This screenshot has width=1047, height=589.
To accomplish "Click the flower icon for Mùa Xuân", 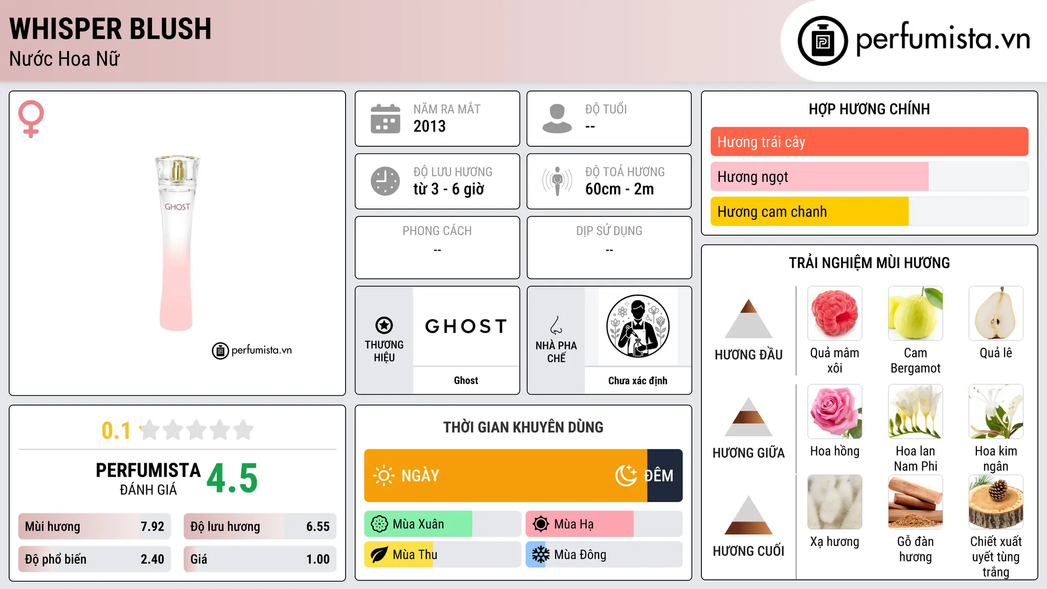I will click(x=379, y=524).
